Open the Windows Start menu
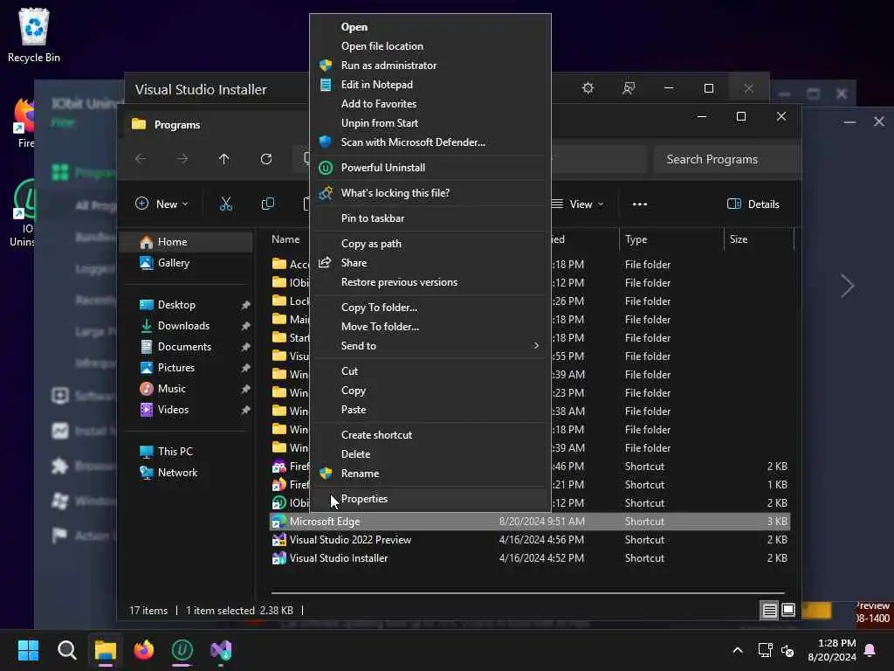Image resolution: width=894 pixels, height=671 pixels. [28, 650]
